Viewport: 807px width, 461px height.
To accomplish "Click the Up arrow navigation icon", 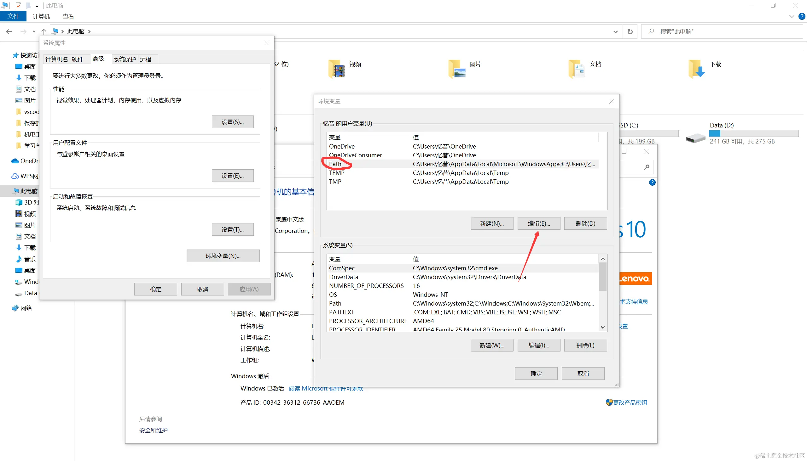I will (x=44, y=32).
